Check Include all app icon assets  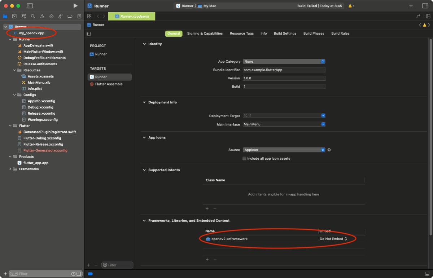tap(244, 159)
